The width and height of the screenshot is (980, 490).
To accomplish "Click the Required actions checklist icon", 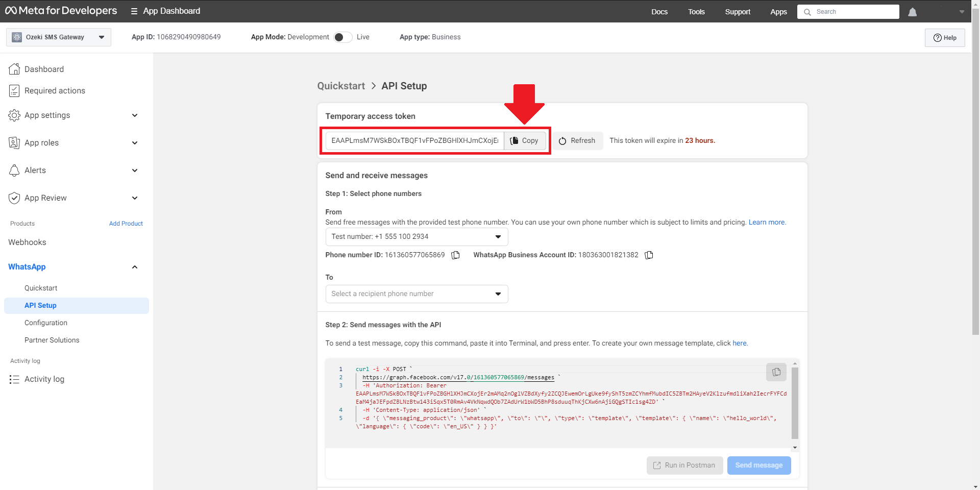I will point(14,91).
